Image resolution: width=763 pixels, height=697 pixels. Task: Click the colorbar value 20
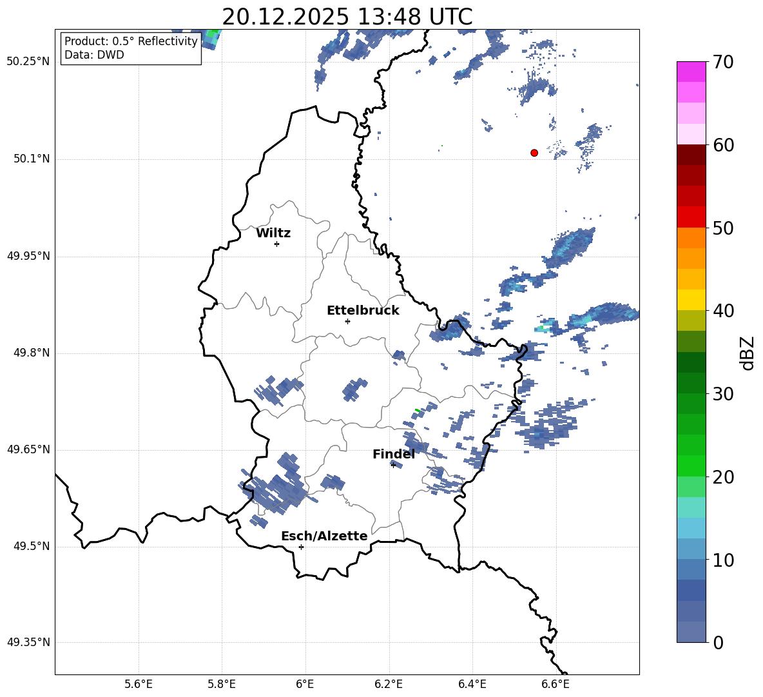723,477
